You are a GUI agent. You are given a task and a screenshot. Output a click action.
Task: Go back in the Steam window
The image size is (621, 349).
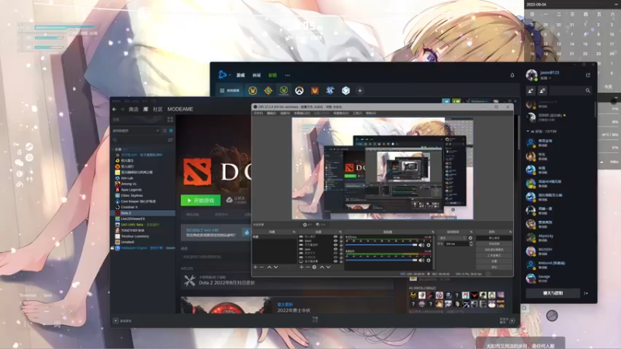pyautogui.click(x=114, y=109)
